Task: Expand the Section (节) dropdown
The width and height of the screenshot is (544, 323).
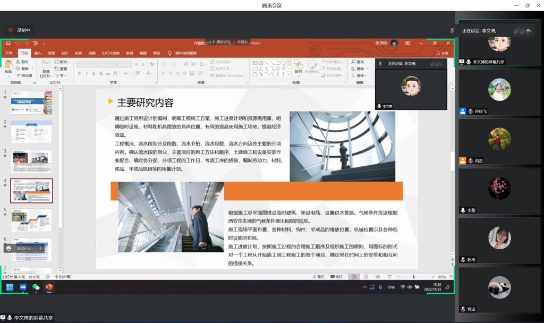Action: click(62, 75)
